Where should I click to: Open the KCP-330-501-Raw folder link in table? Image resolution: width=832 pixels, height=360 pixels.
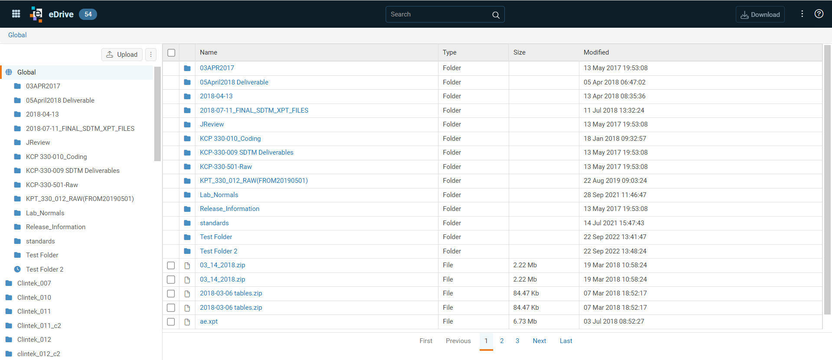point(226,167)
